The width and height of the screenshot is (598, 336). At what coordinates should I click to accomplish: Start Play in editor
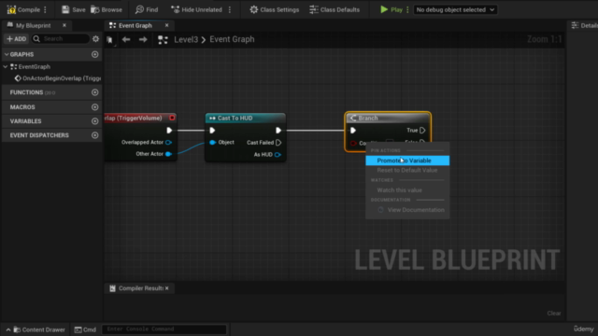pos(392,9)
